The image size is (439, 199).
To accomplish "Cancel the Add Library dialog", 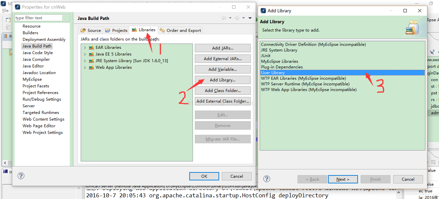I will pyautogui.click(x=408, y=179).
